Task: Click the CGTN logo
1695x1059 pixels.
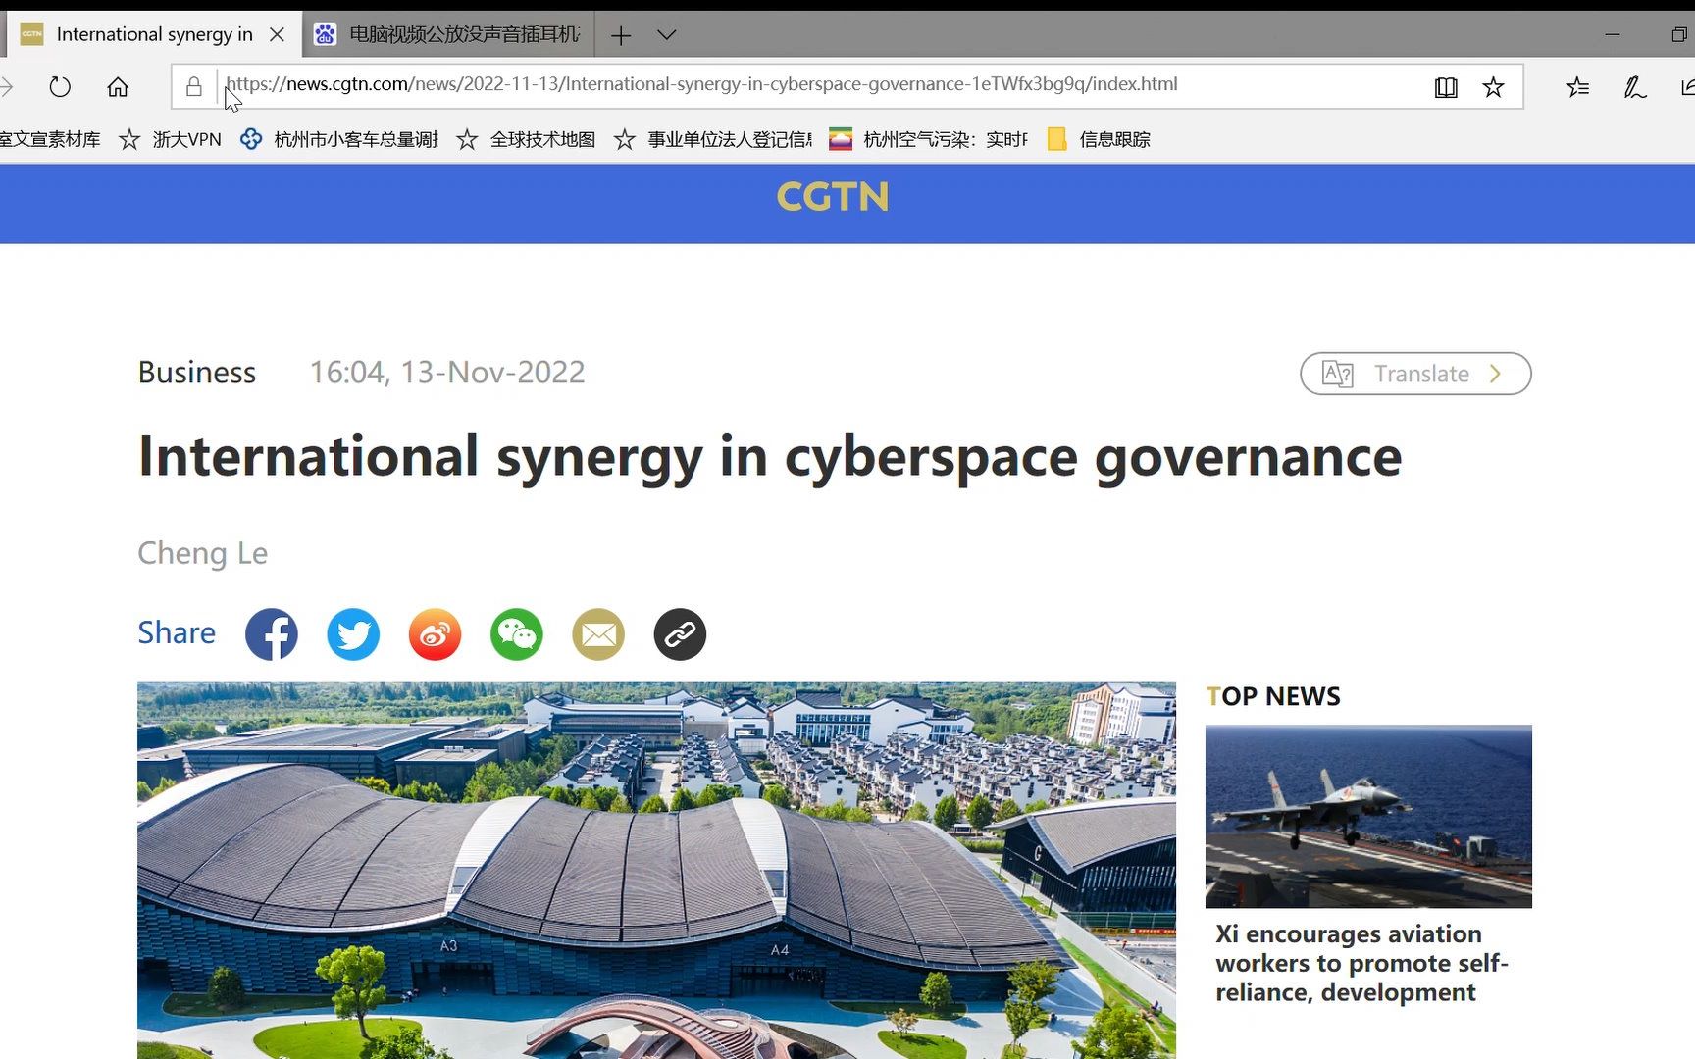Action: coord(833,197)
